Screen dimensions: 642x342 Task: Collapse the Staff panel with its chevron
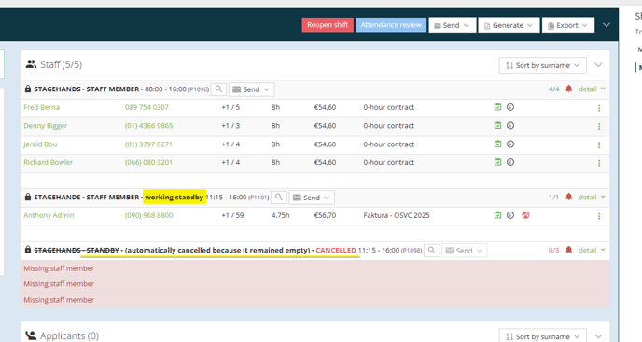point(598,65)
